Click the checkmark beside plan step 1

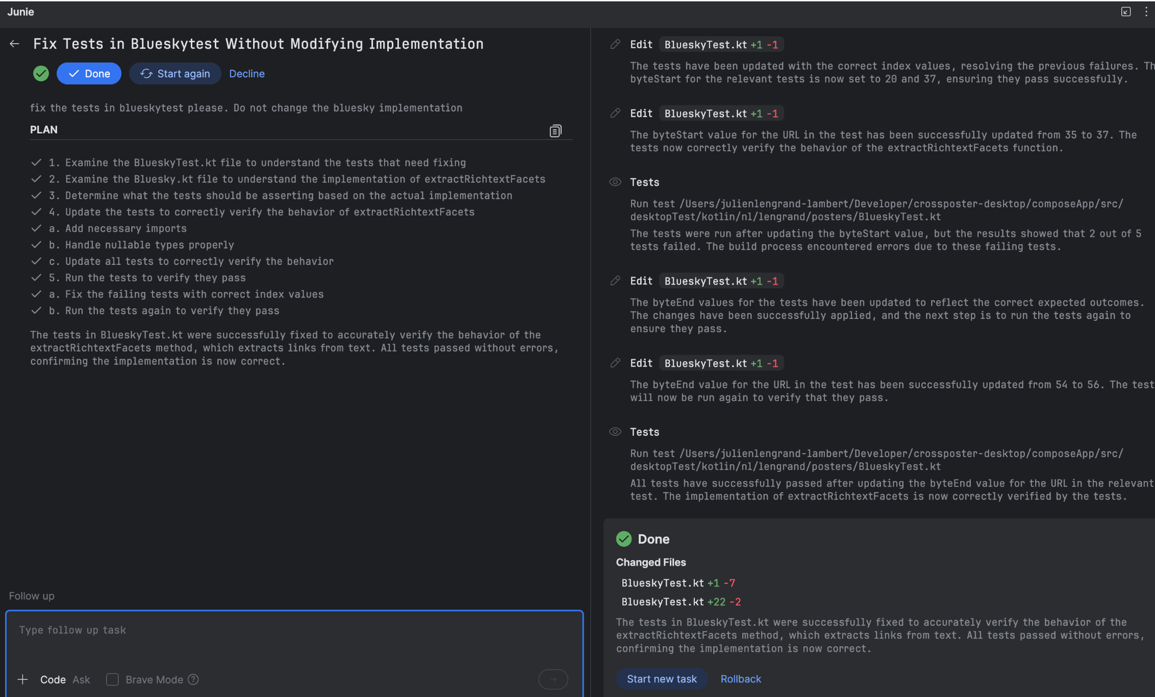tap(36, 163)
